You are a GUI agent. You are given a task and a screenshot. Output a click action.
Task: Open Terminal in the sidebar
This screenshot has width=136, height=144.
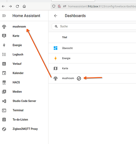(18, 110)
